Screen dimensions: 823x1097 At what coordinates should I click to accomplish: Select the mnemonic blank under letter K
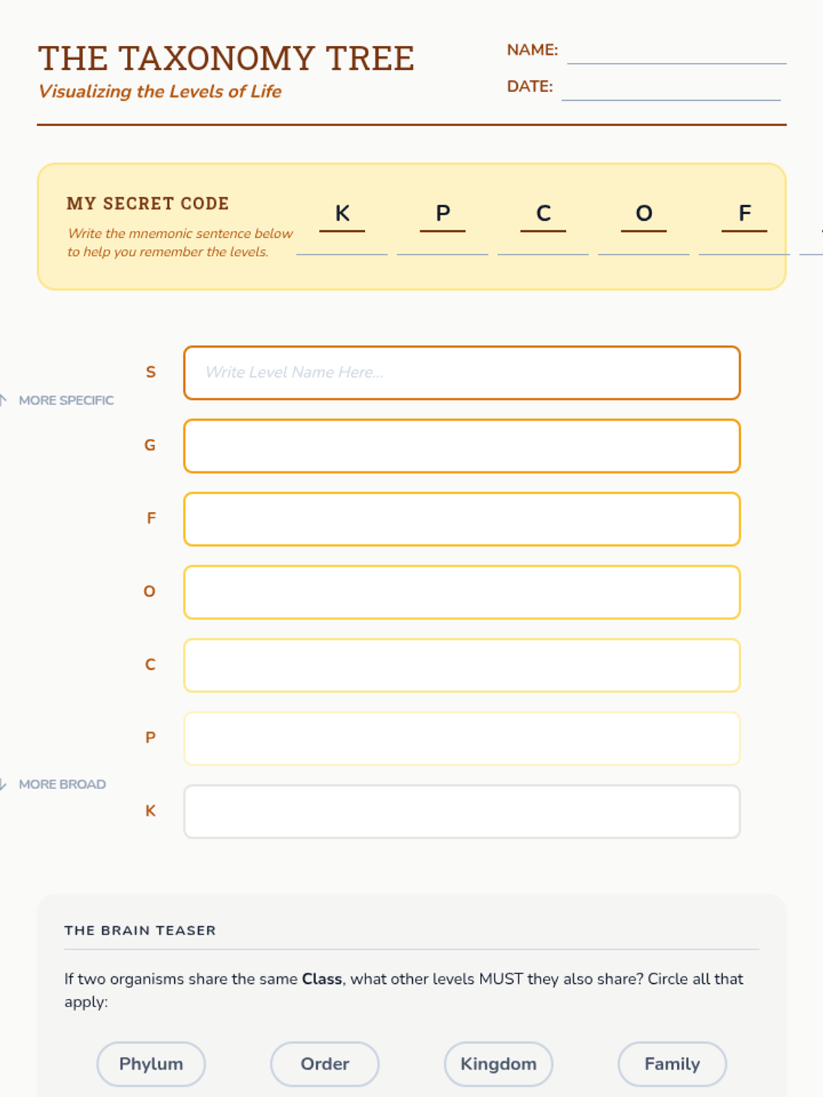point(342,247)
